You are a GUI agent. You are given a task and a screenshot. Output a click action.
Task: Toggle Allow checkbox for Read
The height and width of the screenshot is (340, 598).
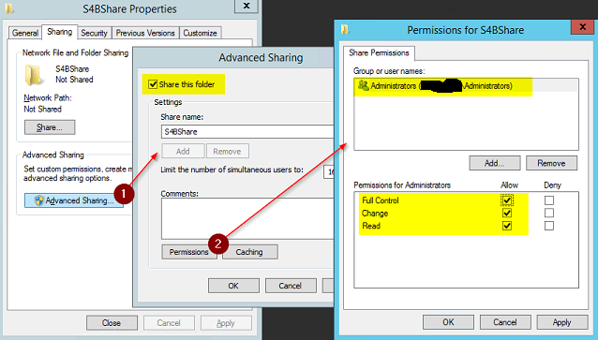tap(507, 226)
